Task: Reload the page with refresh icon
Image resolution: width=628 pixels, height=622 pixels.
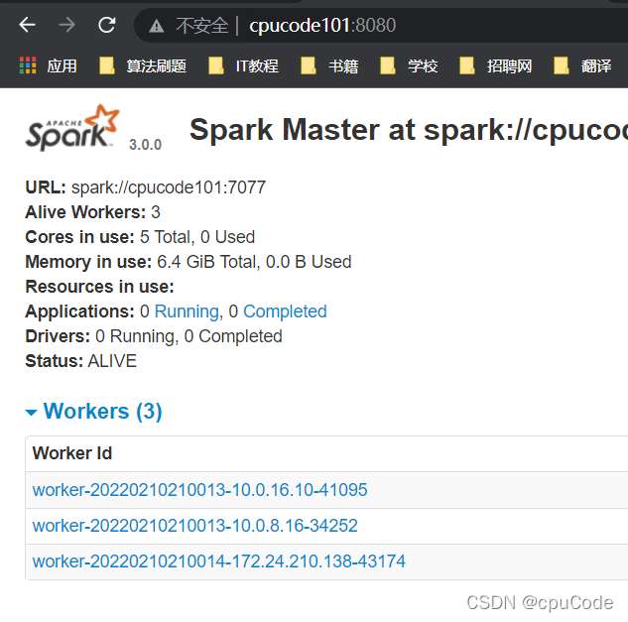Action: (107, 25)
